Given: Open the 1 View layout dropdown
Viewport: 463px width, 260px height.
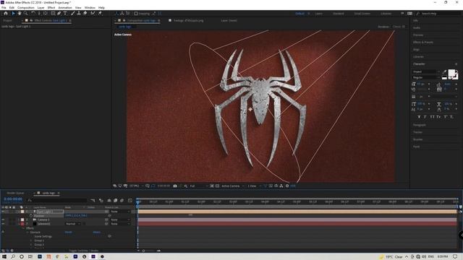Looking at the screenshot, I should [254, 186].
